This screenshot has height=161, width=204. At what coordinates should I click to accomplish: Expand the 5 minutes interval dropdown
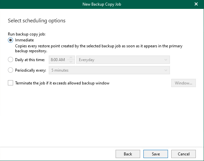(109, 70)
